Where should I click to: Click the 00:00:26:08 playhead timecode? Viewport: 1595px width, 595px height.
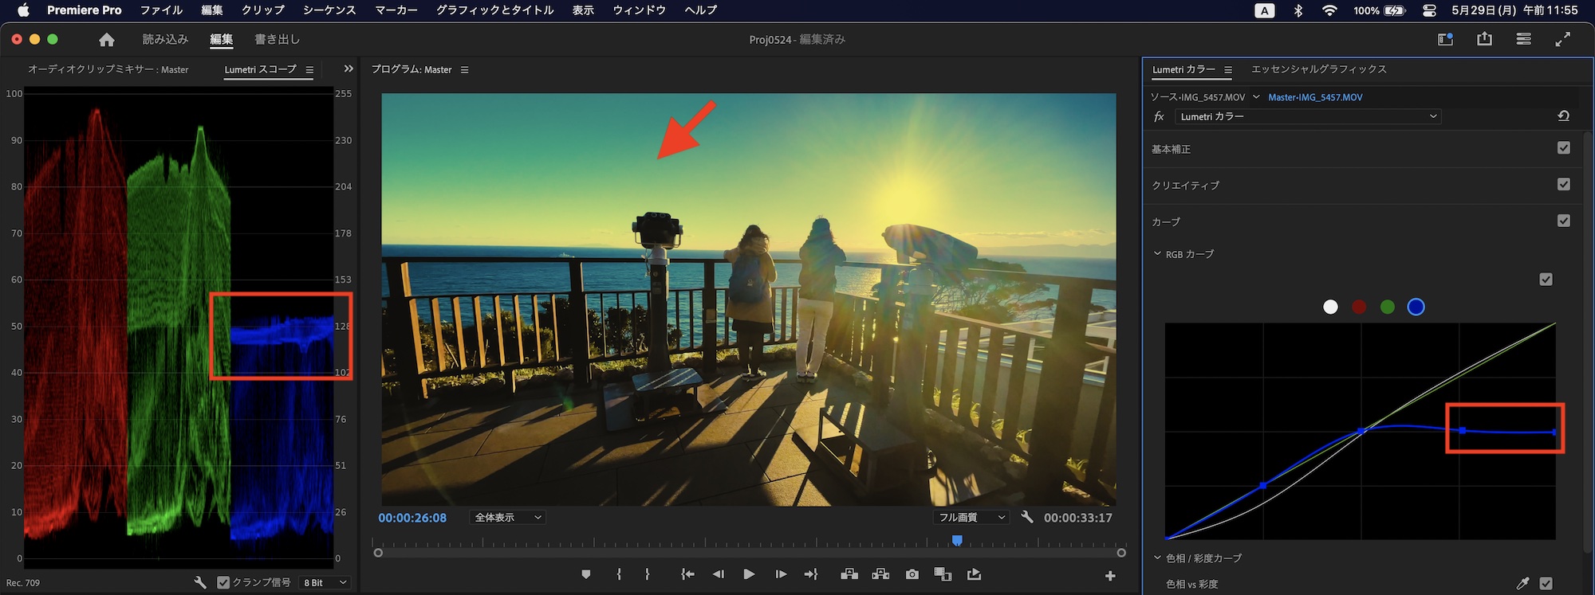pos(412,518)
